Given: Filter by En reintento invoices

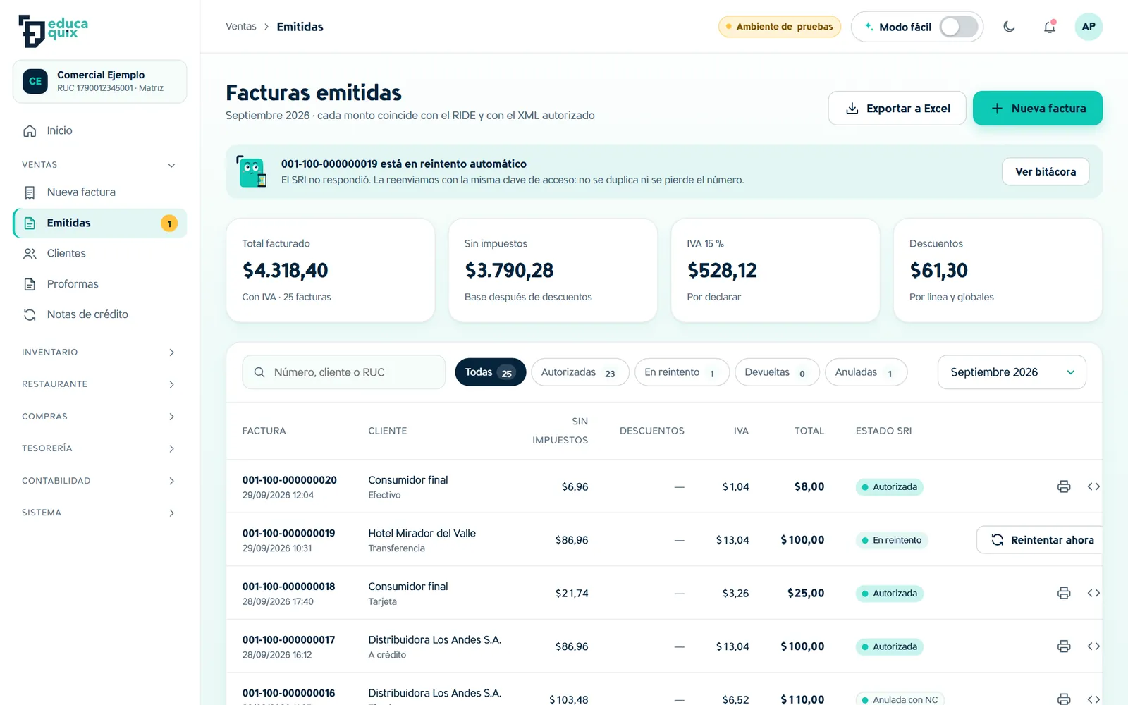Looking at the screenshot, I should (682, 372).
